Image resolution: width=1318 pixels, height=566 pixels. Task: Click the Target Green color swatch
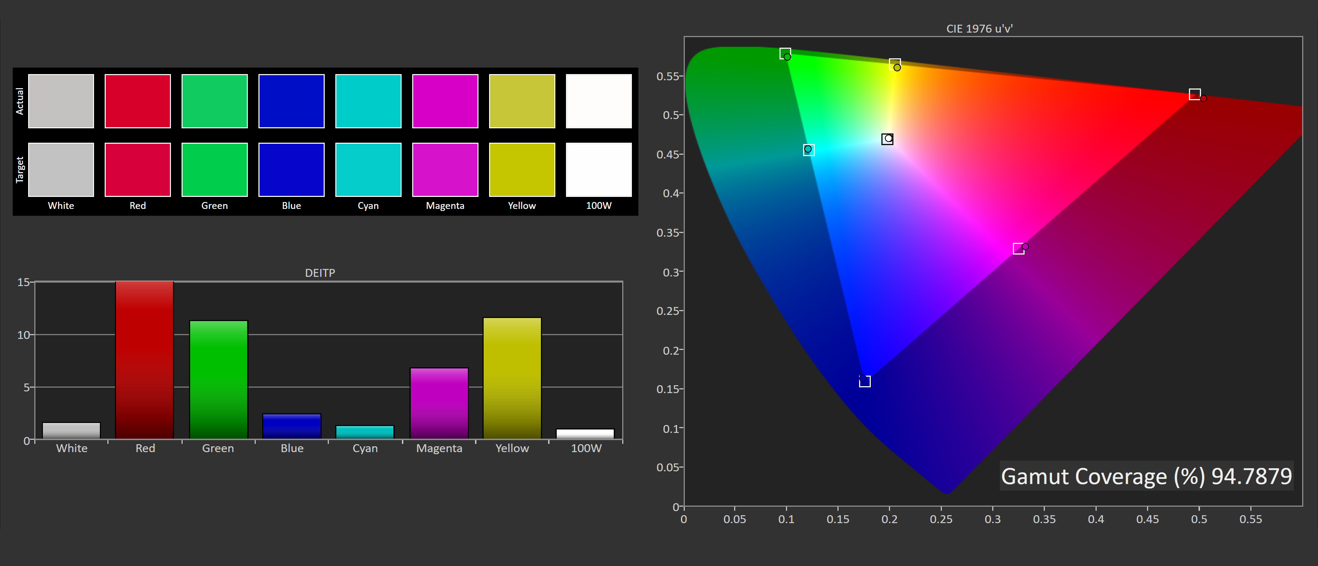click(215, 169)
